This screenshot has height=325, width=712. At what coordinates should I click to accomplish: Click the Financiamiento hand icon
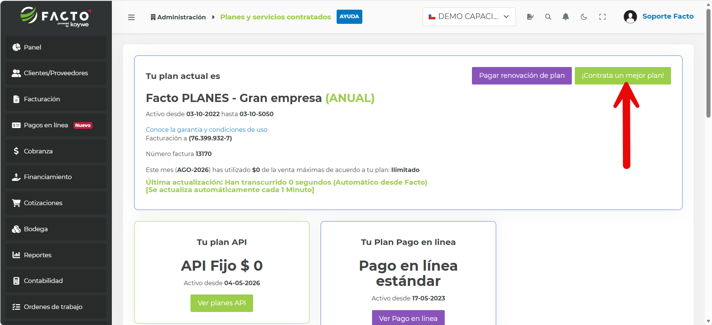click(x=16, y=177)
